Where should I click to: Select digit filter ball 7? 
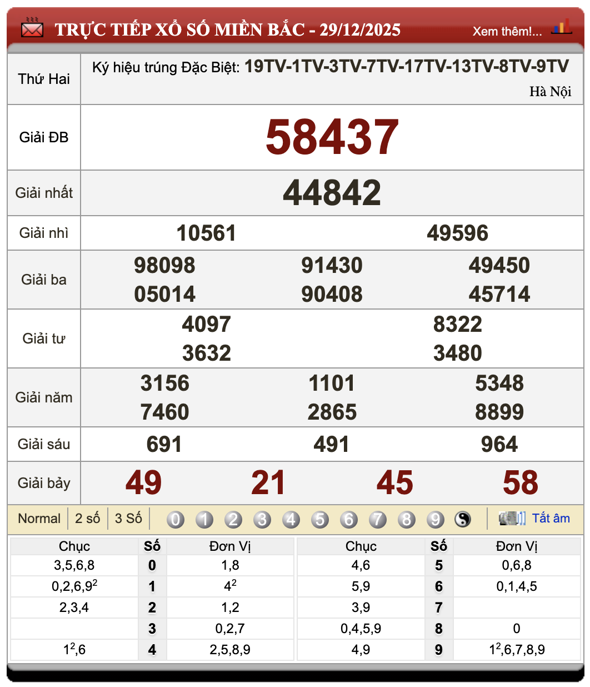coord(378,519)
